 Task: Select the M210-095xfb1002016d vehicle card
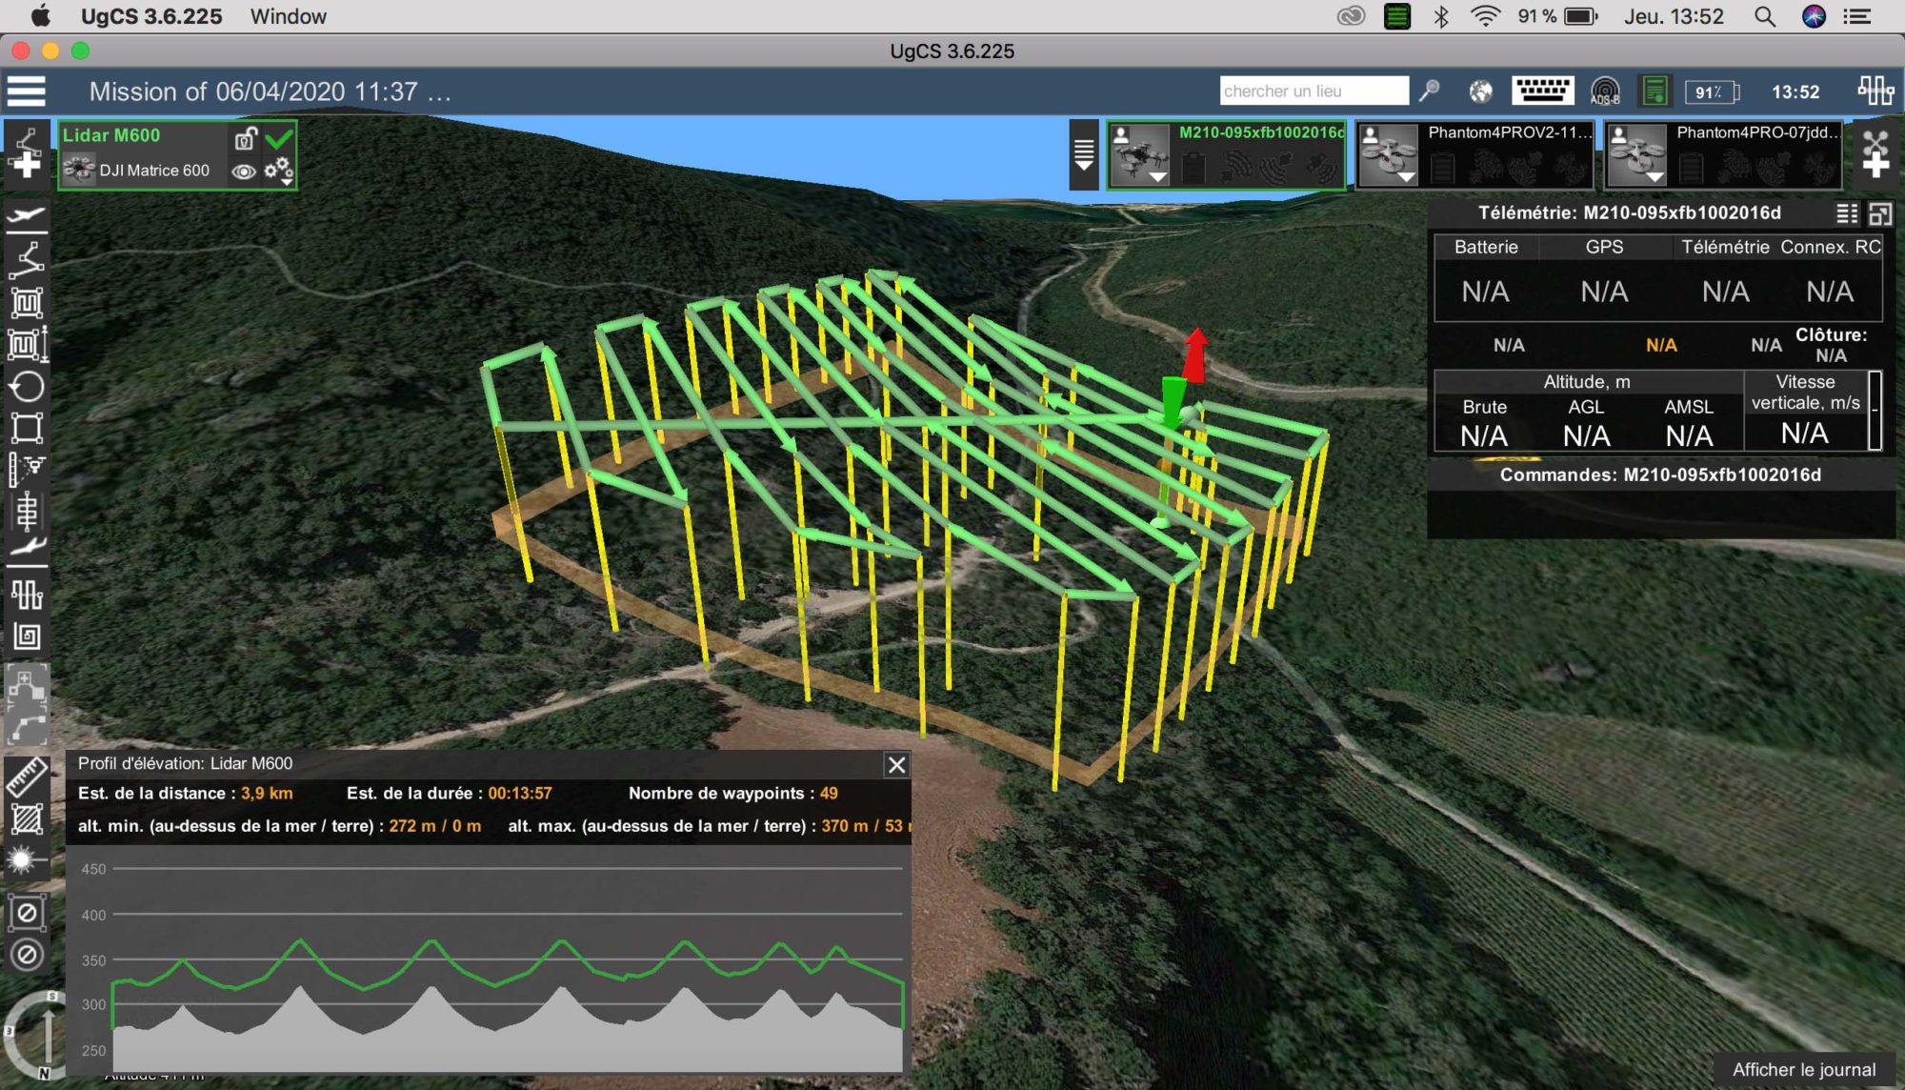tap(1226, 154)
